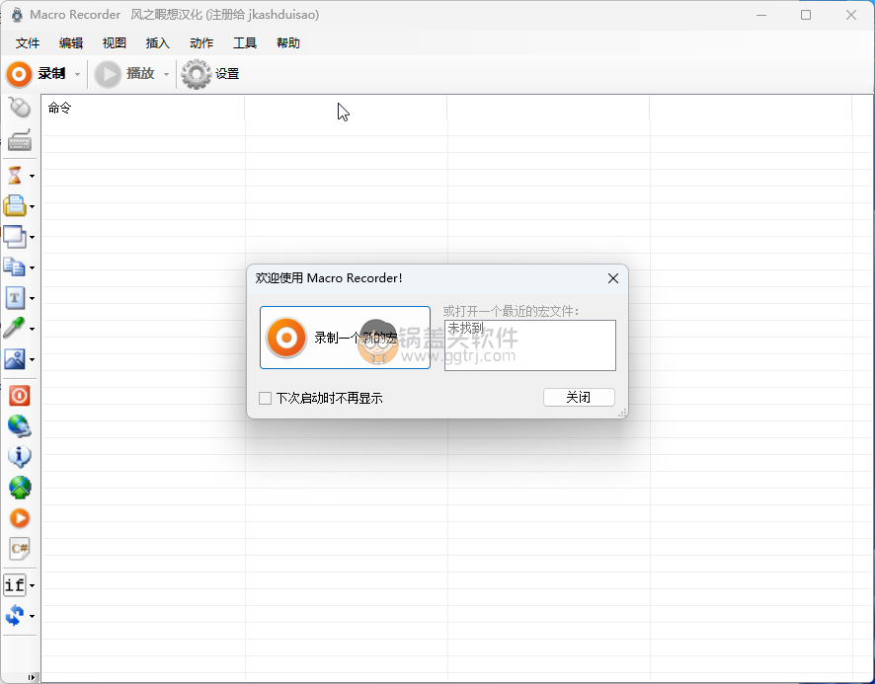Click the text 'T' icon in sidebar
875x684 pixels.
(x=15, y=298)
